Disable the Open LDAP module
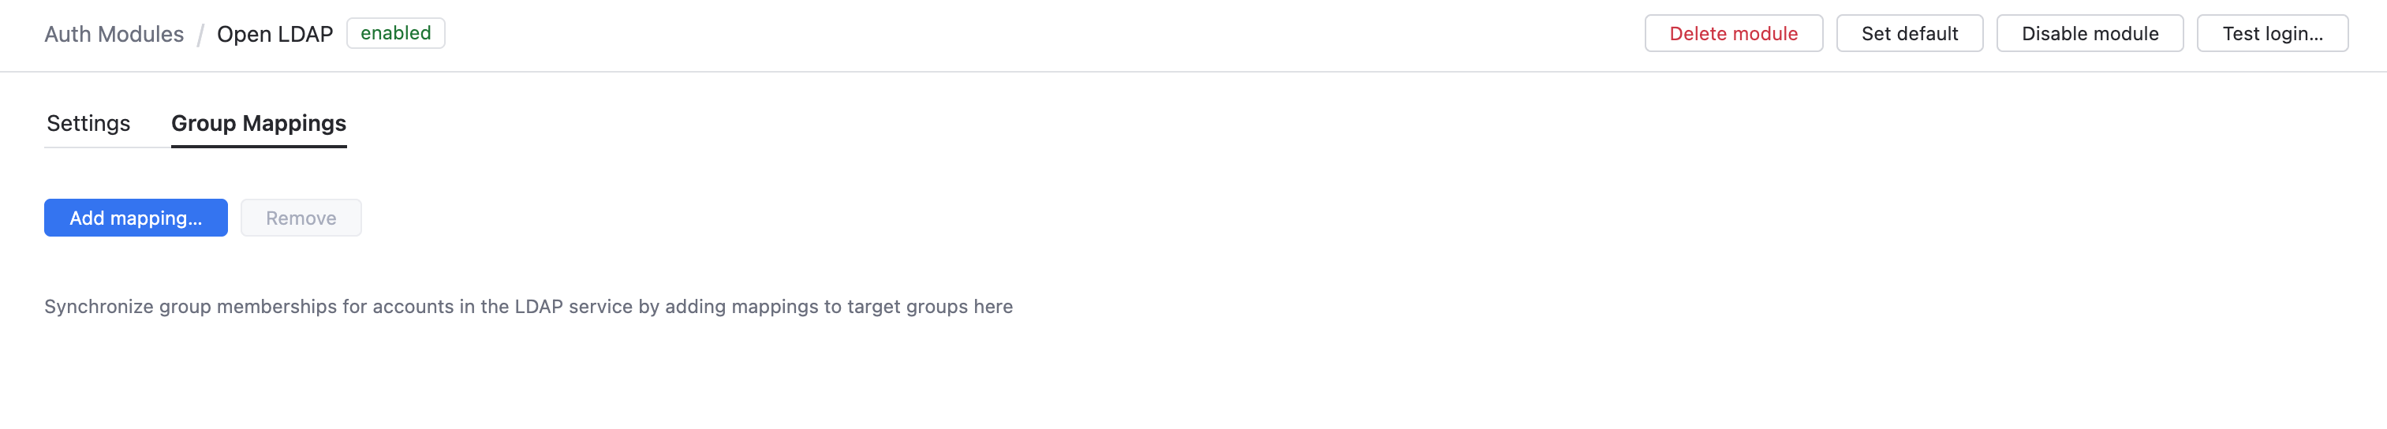The image size is (2387, 429). [x=2089, y=34]
